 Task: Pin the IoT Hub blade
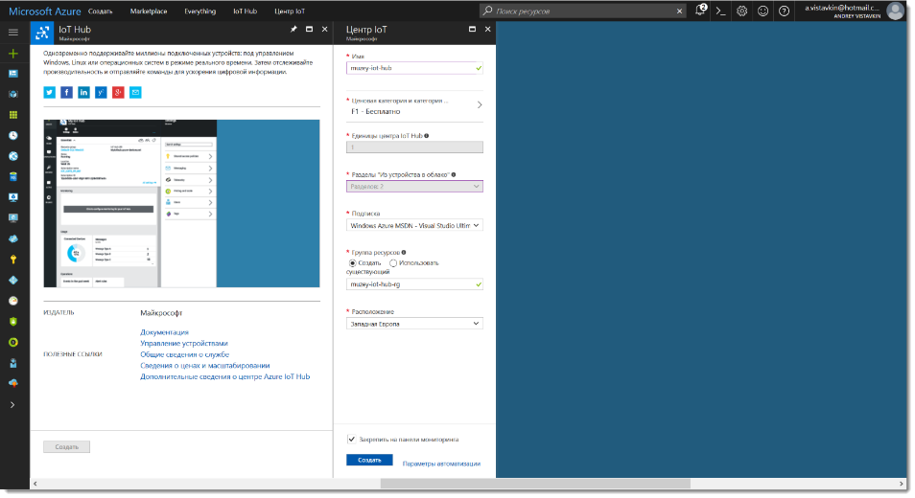tap(293, 29)
